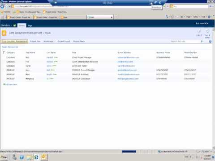
Task: Click the orange SharePoint taskbar icon
Action: pyautogui.click(x=43, y=157)
